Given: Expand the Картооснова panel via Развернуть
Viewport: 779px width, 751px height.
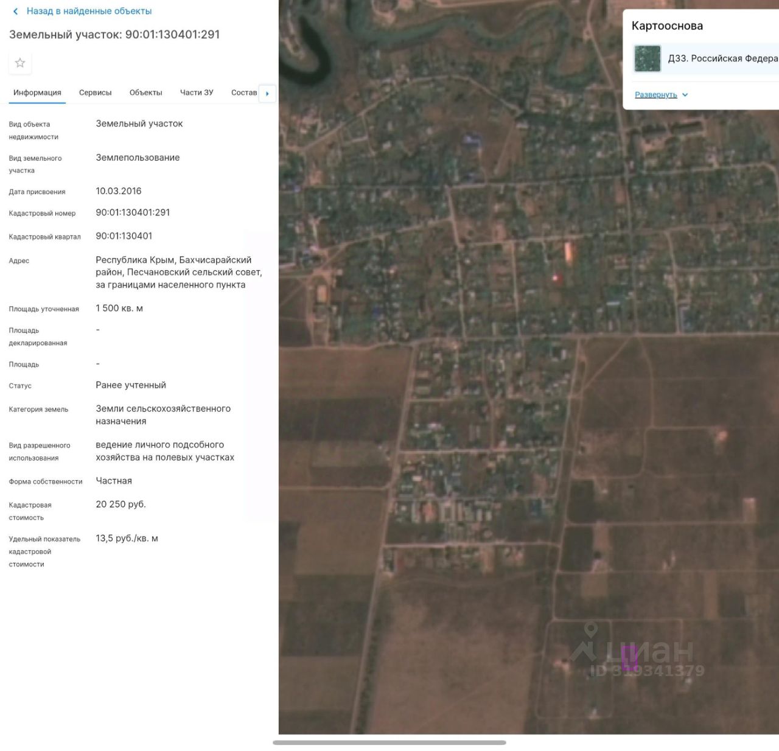Looking at the screenshot, I should [656, 95].
